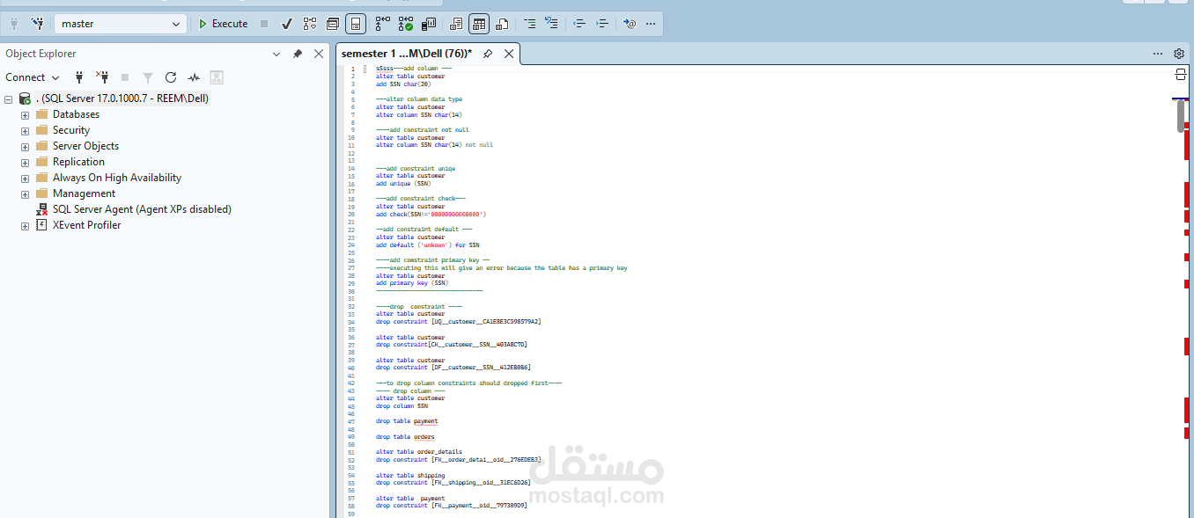Expand the Databases node
The image size is (1194, 518).
pos(25,114)
